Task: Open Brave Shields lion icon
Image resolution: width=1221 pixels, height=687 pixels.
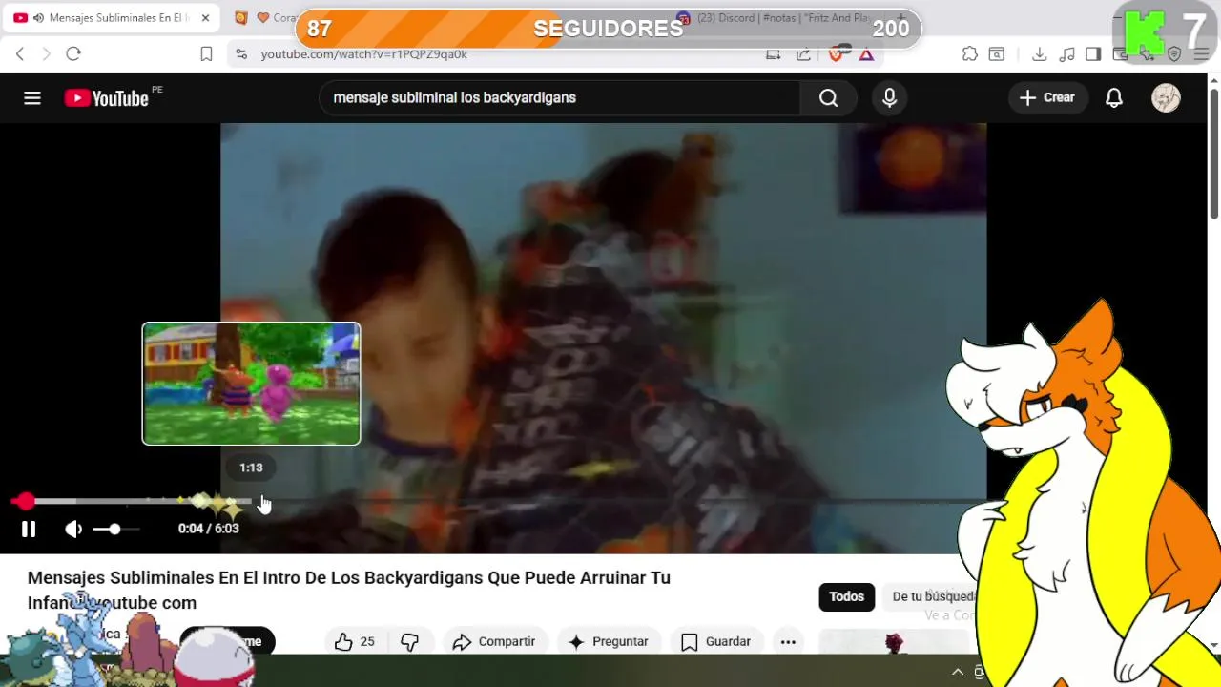Action: 836,54
